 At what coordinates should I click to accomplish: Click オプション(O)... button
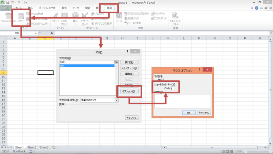(x=129, y=91)
